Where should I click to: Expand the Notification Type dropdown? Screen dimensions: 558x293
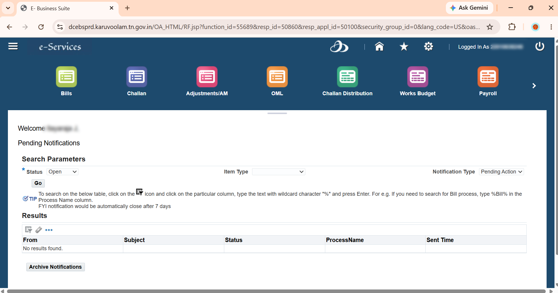[501, 172]
